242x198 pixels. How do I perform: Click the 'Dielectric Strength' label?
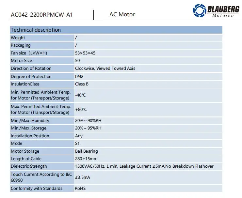(29, 166)
